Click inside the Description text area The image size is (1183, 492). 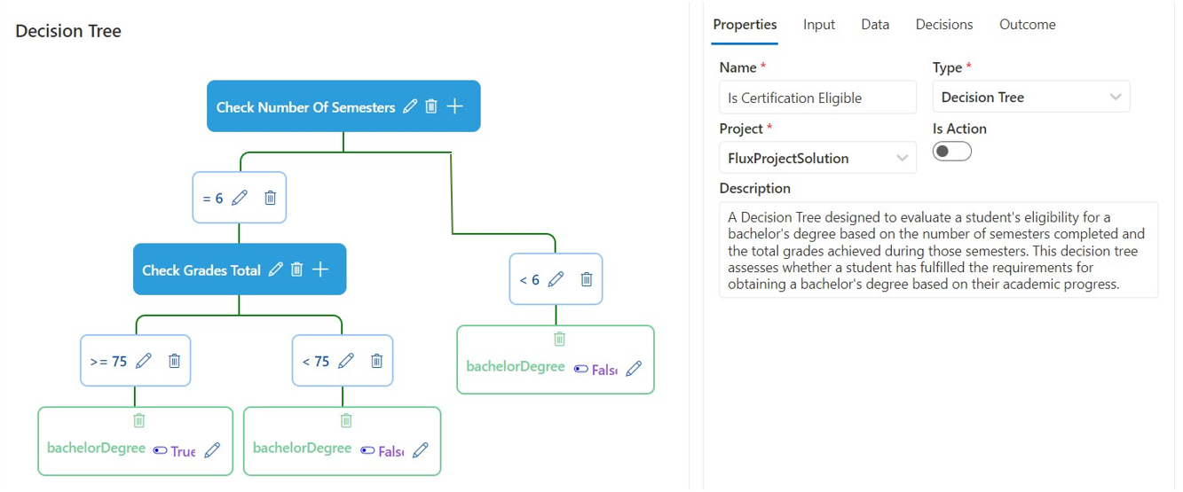(937, 249)
